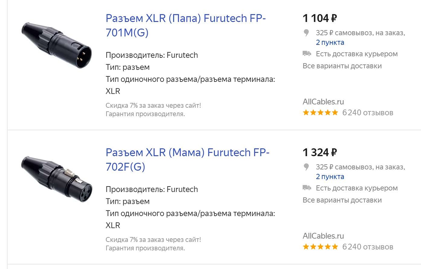Open the Furutech FP-702F(G) product title link

point(187,159)
